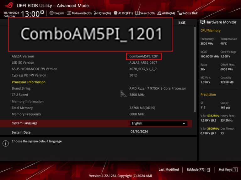Open the System Language dropdown

[x=158, y=123]
